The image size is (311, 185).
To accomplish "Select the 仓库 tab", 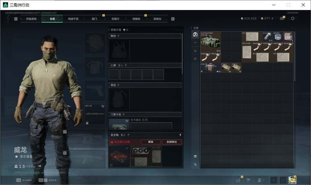I will [52, 19].
